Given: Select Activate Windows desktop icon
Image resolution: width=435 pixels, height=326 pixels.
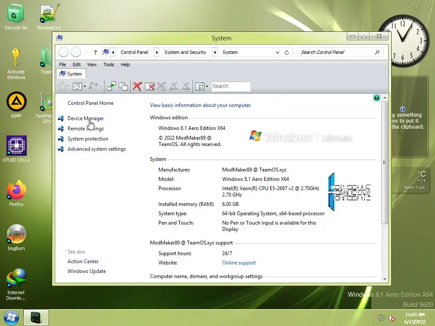Looking at the screenshot, I should click(16, 64).
